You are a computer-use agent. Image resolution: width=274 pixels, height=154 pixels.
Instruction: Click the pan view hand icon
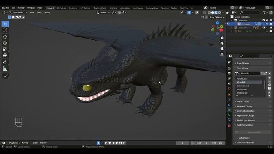pos(222,43)
